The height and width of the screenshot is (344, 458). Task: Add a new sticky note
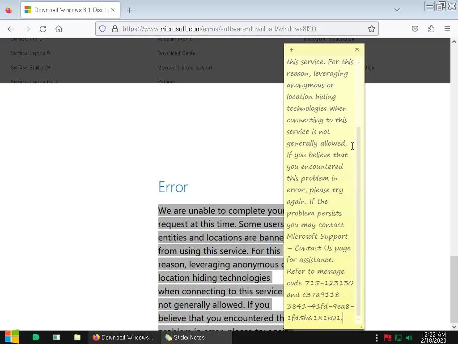pyautogui.click(x=292, y=50)
